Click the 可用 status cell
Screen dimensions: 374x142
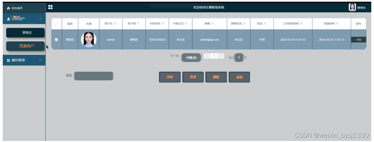click(x=262, y=40)
